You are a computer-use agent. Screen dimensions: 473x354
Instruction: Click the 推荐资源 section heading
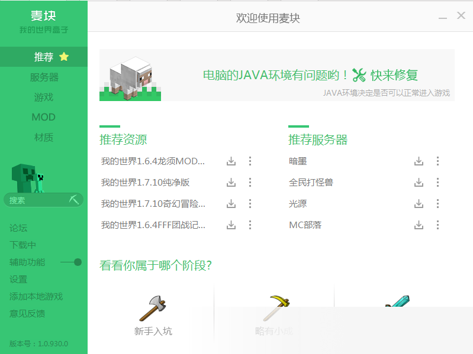point(123,139)
